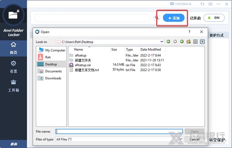Open the FEEDBACK link
Screen dimensions: 232x148
(x=181, y=4)
